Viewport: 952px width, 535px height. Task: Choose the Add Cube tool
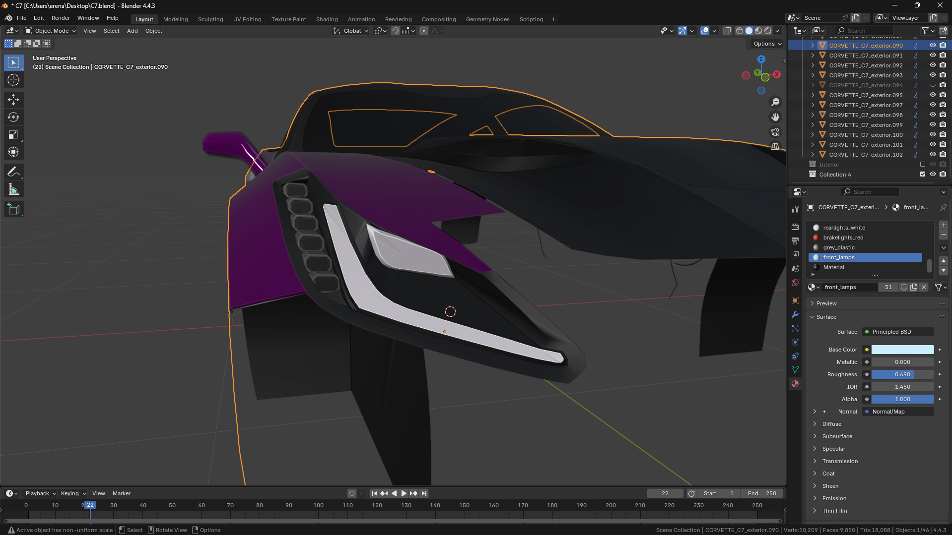point(13,209)
